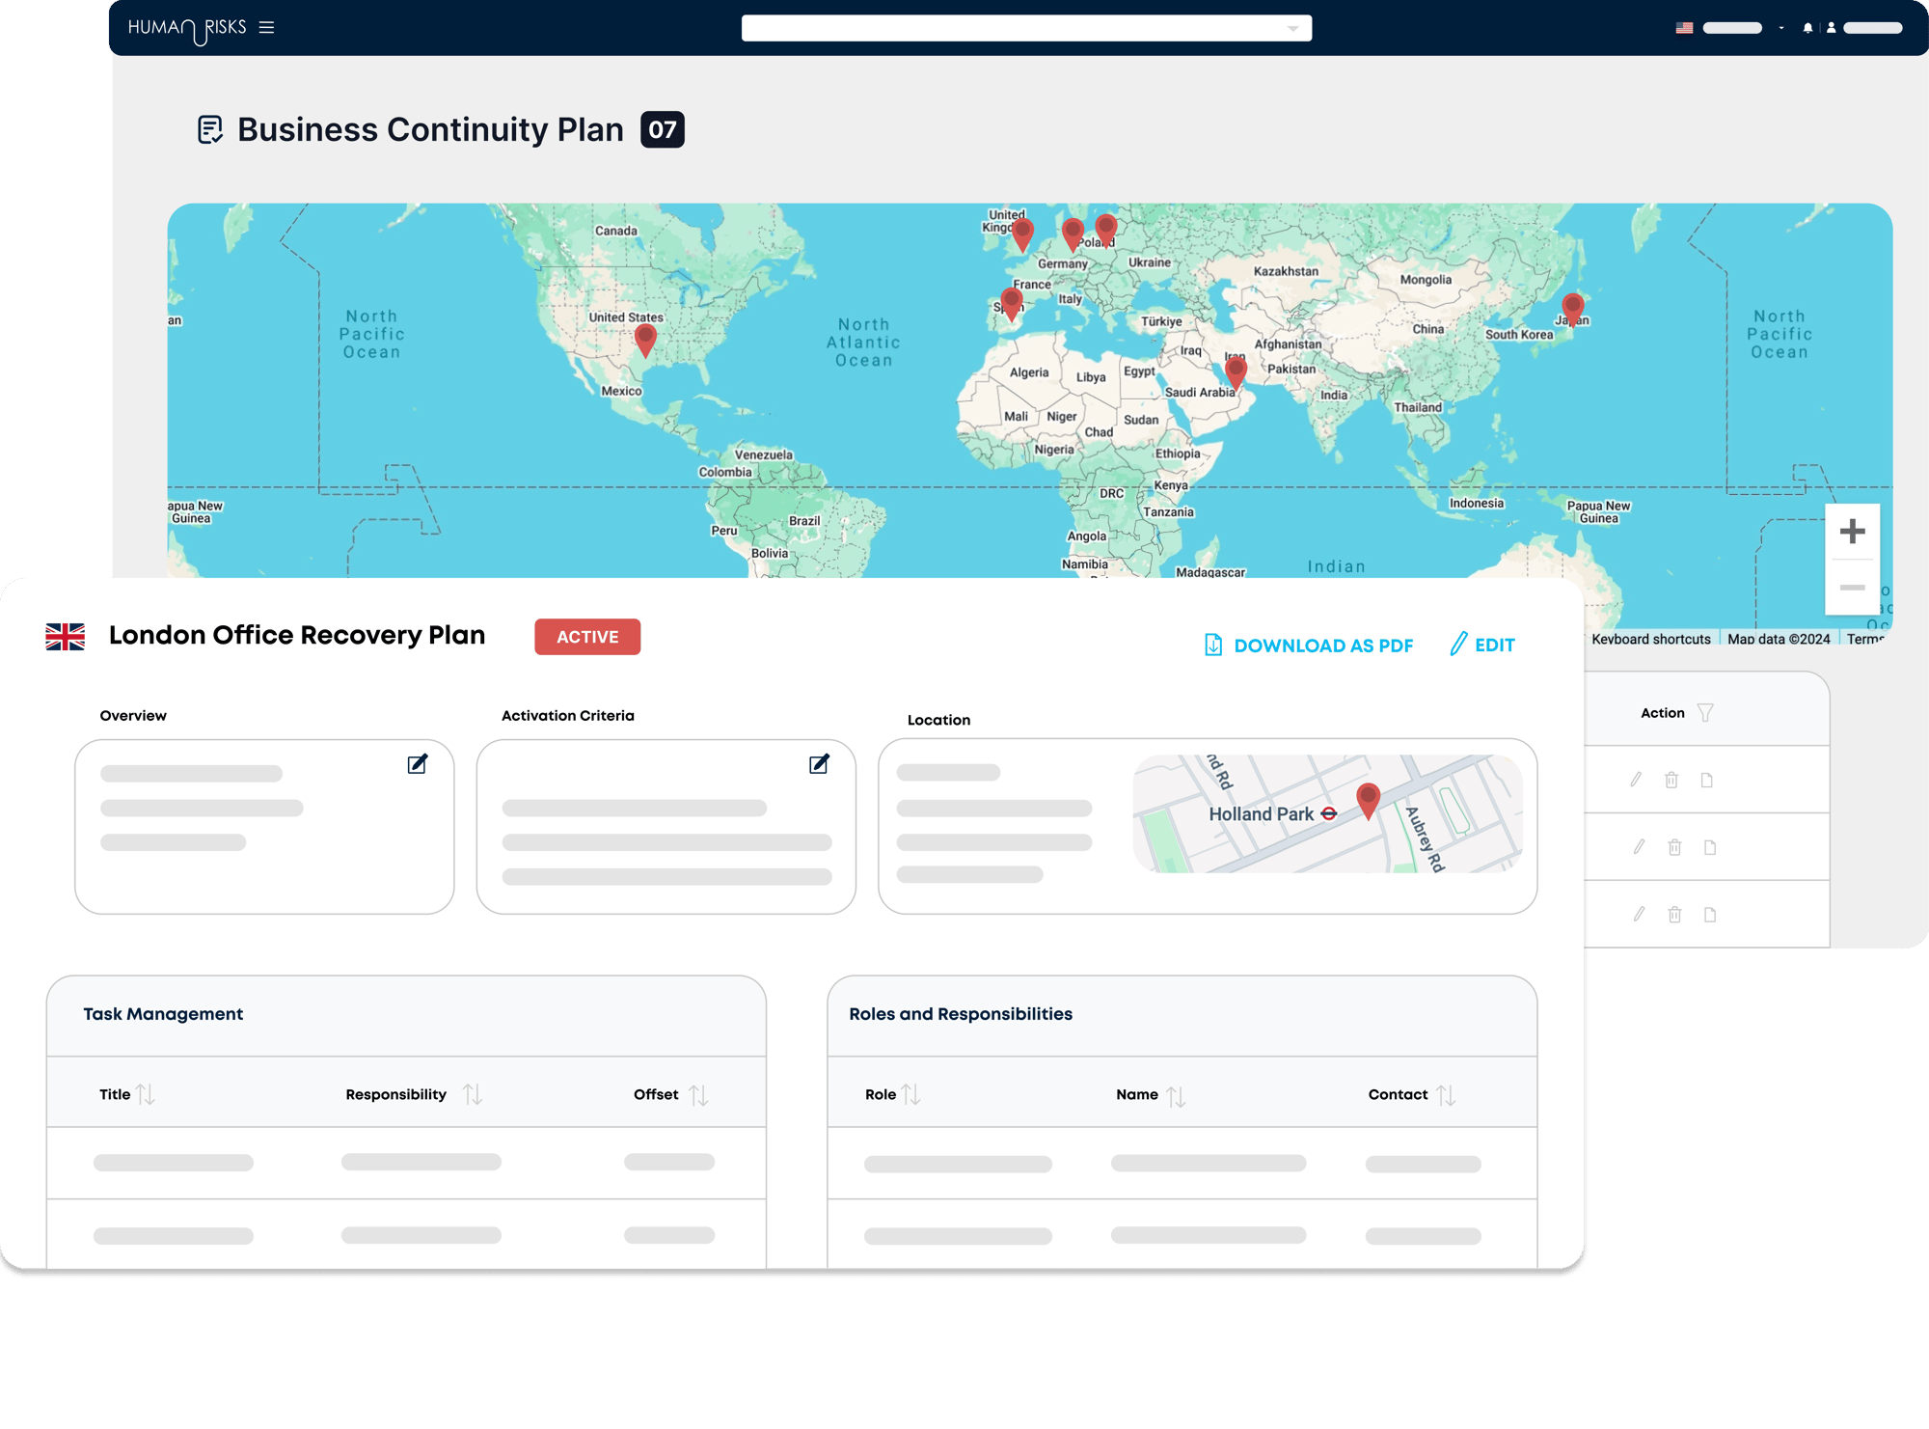Click the Edit plan link
Viewport: 1929px width, 1429px height.
click(1482, 645)
